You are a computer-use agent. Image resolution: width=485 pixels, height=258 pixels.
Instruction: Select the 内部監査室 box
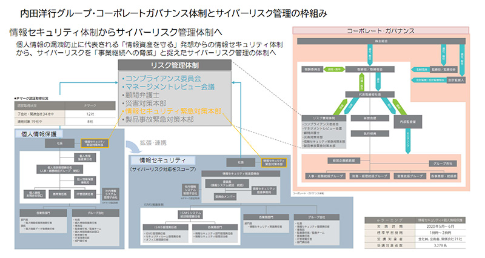[408, 122]
